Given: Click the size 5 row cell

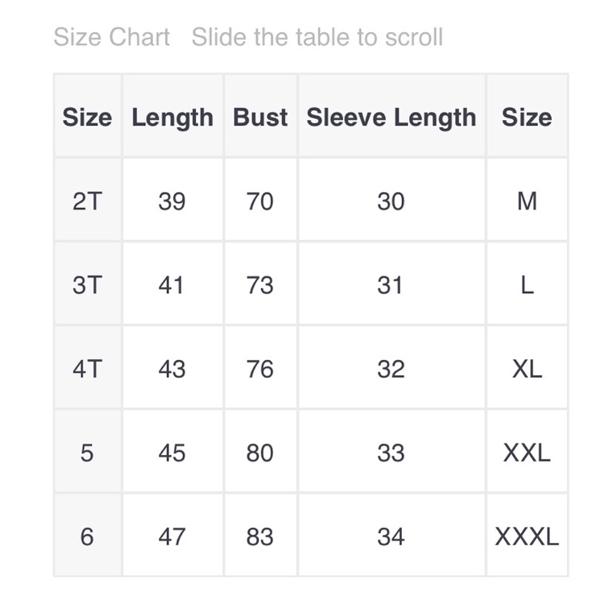Looking at the screenshot, I should click(87, 453).
